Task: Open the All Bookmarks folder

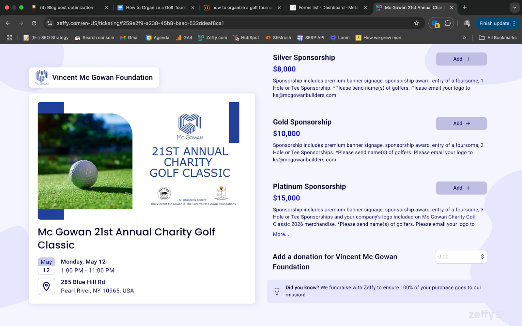Action: pyautogui.click(x=498, y=38)
